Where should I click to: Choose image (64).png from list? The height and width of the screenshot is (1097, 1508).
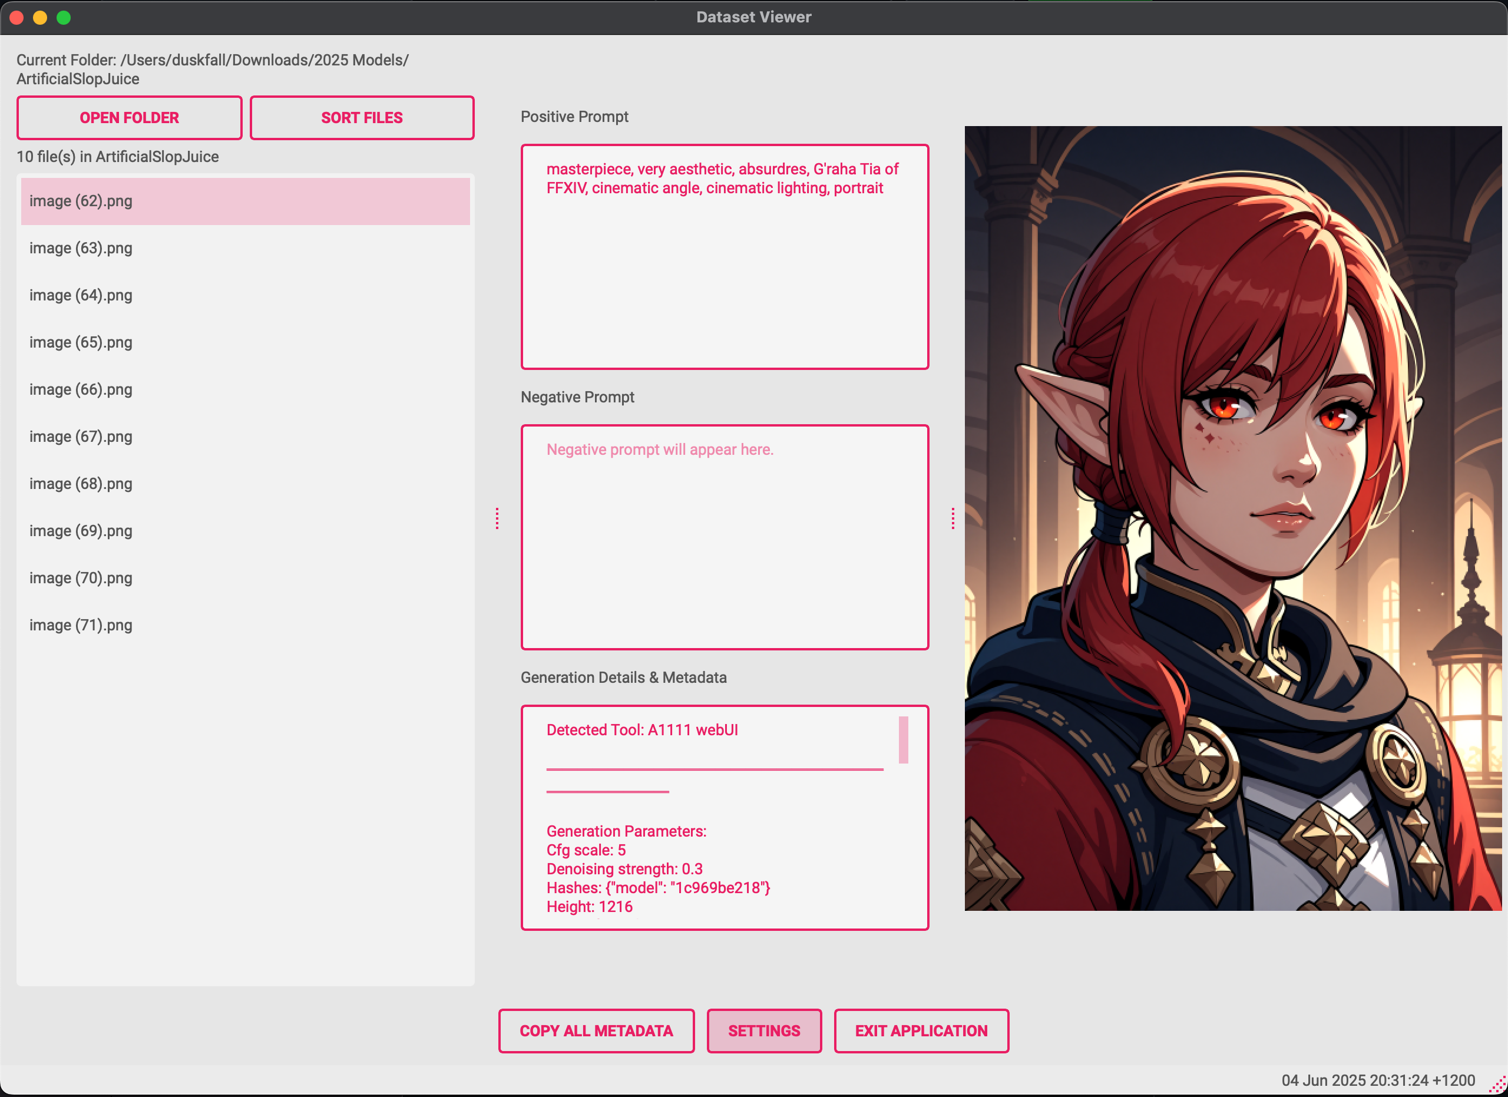coord(81,295)
